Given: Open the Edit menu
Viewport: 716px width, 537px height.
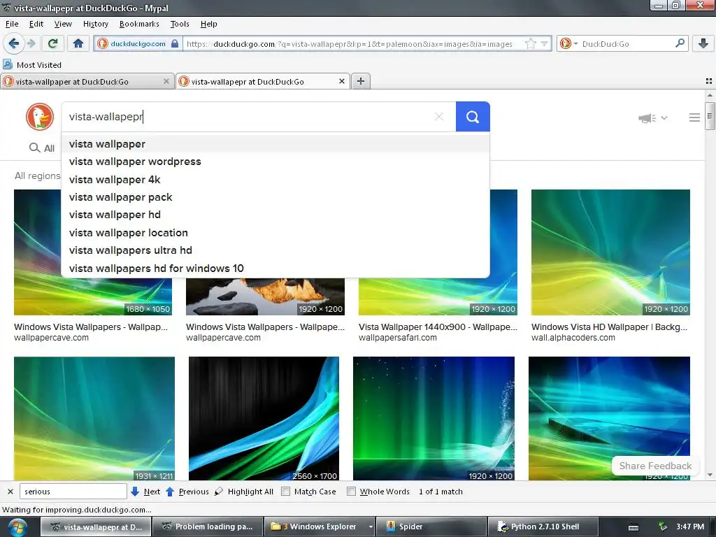Looking at the screenshot, I should pos(36,24).
